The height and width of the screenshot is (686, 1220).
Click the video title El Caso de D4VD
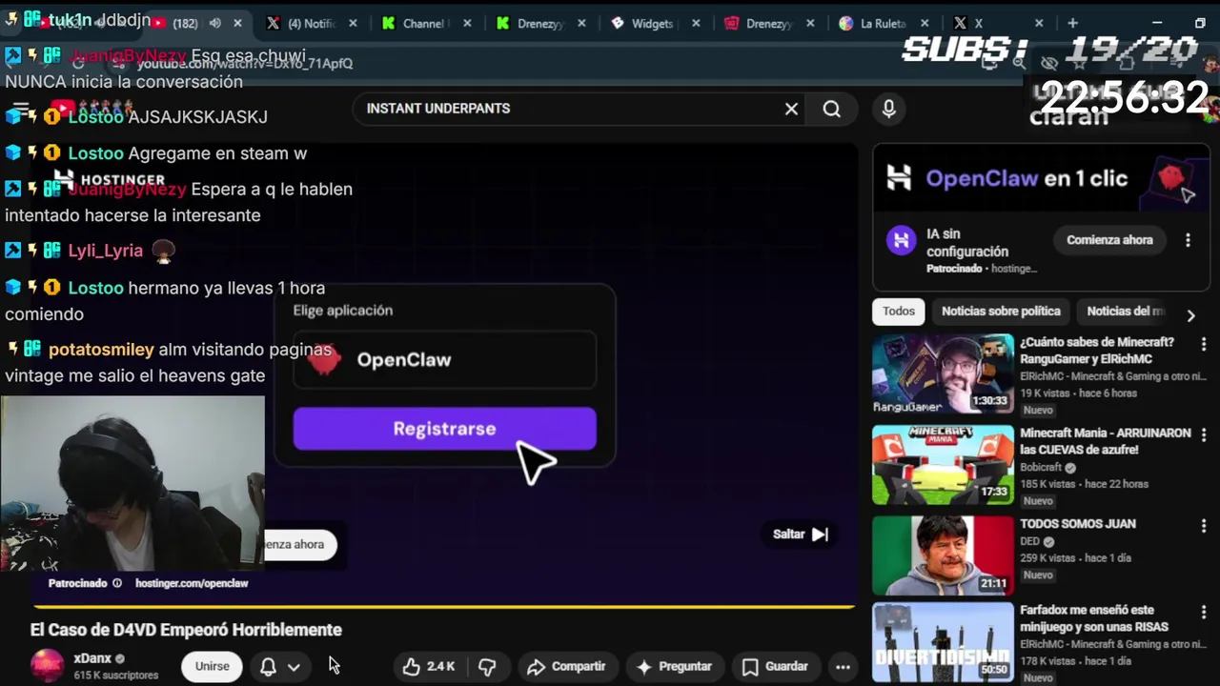(x=186, y=630)
